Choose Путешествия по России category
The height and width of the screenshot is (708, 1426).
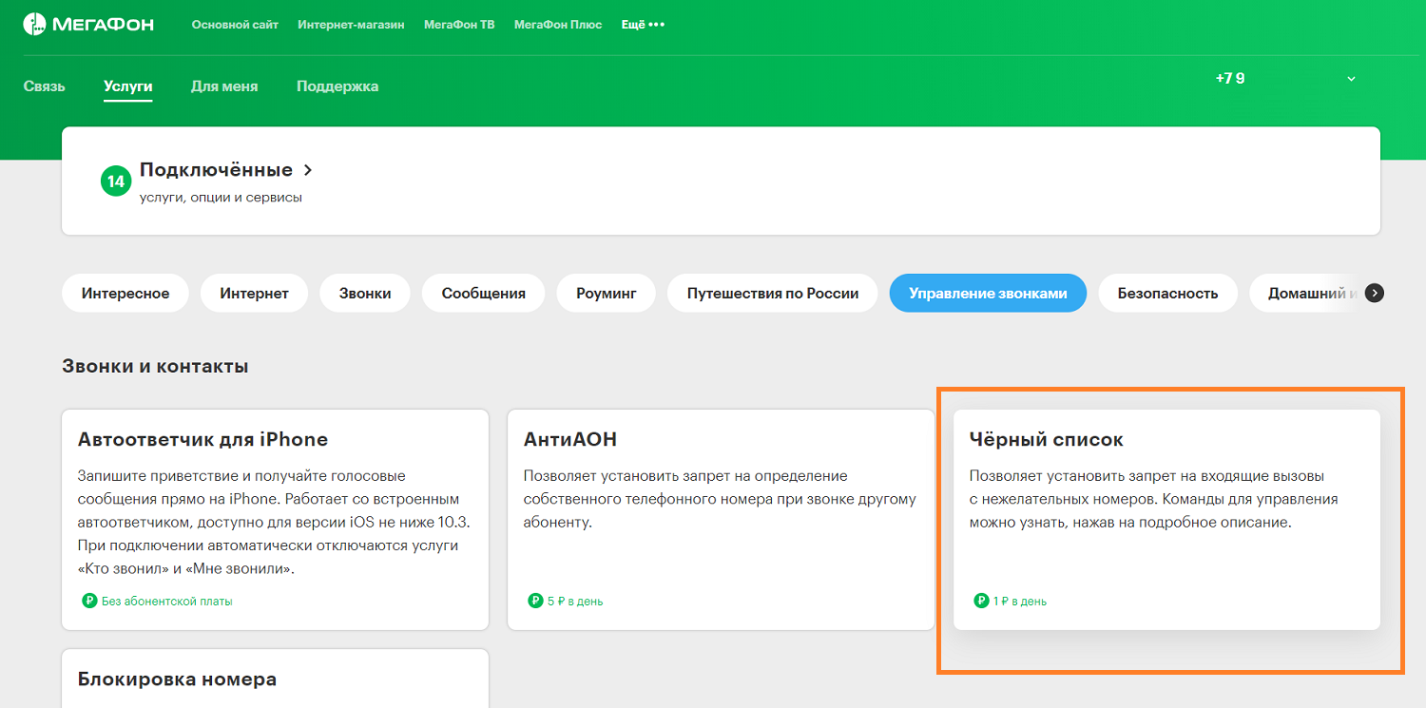(x=773, y=294)
